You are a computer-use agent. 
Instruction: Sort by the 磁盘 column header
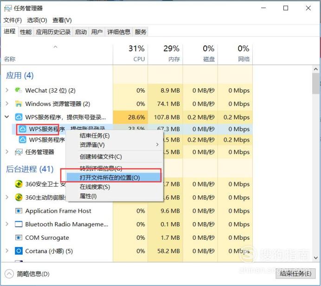200,54
